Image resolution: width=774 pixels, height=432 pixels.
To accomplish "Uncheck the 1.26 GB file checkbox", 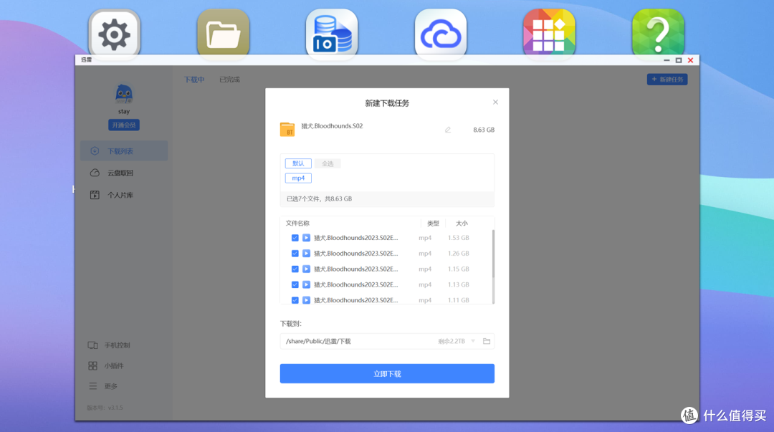I will 295,254.
